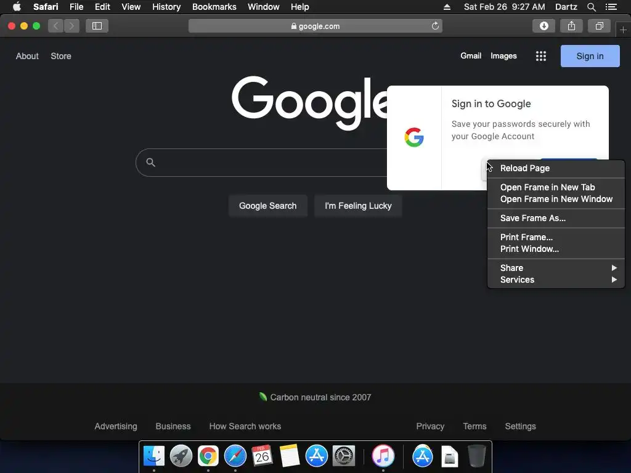Open the Terms footer link
This screenshot has width=631, height=473.
(x=474, y=426)
